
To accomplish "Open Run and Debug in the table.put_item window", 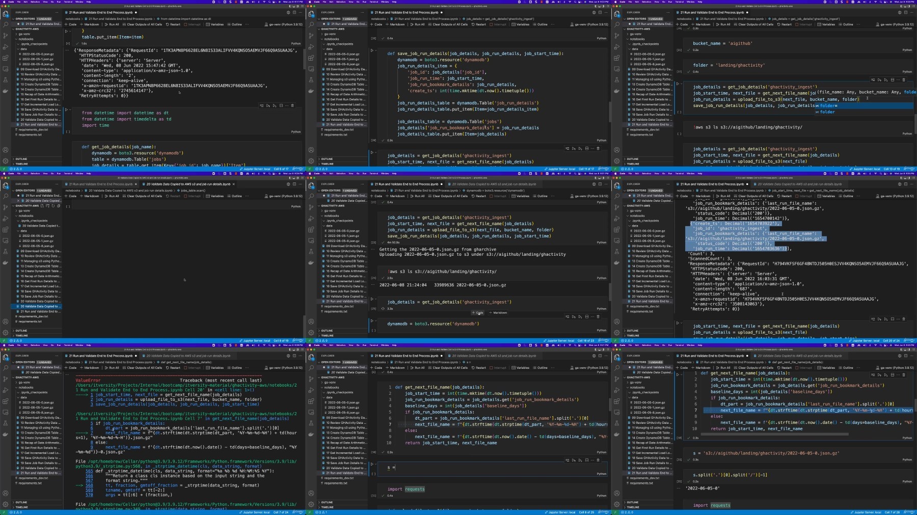I will (x=6, y=46).
